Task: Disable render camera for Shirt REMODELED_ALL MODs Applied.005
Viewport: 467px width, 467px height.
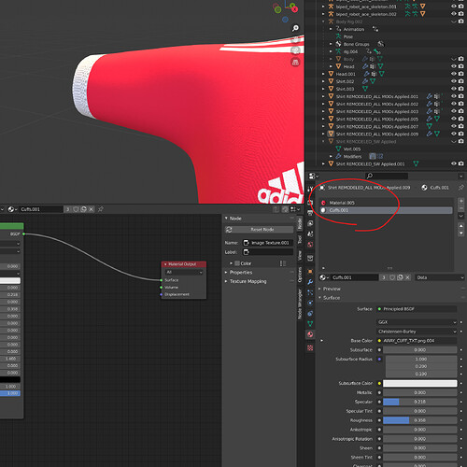Action: (x=461, y=119)
